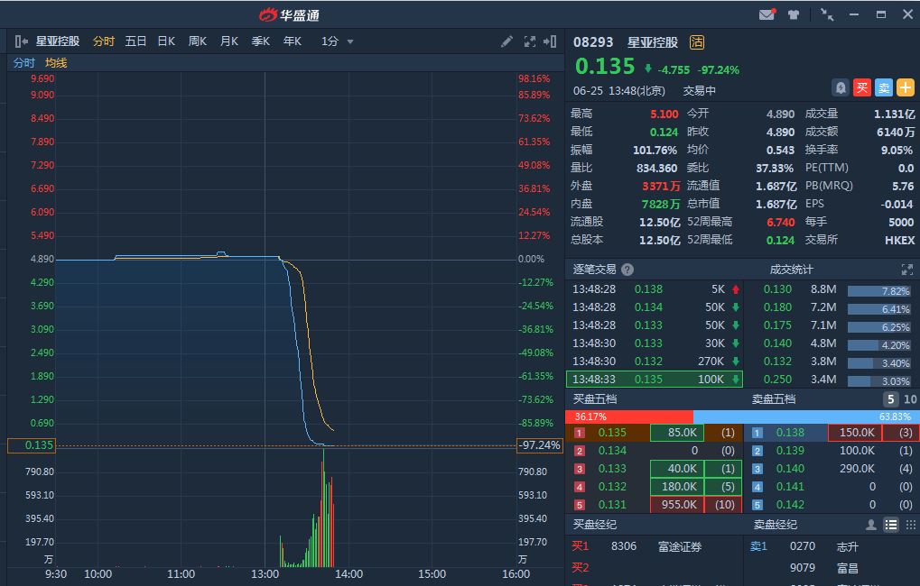The width and height of the screenshot is (920, 586).
Task: Open the skin theme shirt icon
Action: click(x=794, y=14)
